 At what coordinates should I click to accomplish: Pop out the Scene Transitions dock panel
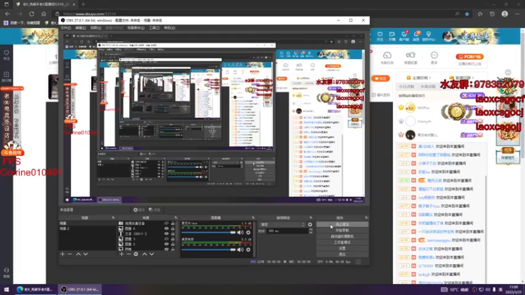point(311,218)
